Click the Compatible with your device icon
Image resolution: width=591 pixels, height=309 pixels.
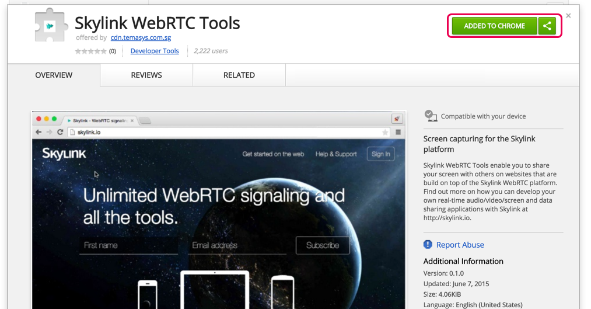[x=431, y=116]
